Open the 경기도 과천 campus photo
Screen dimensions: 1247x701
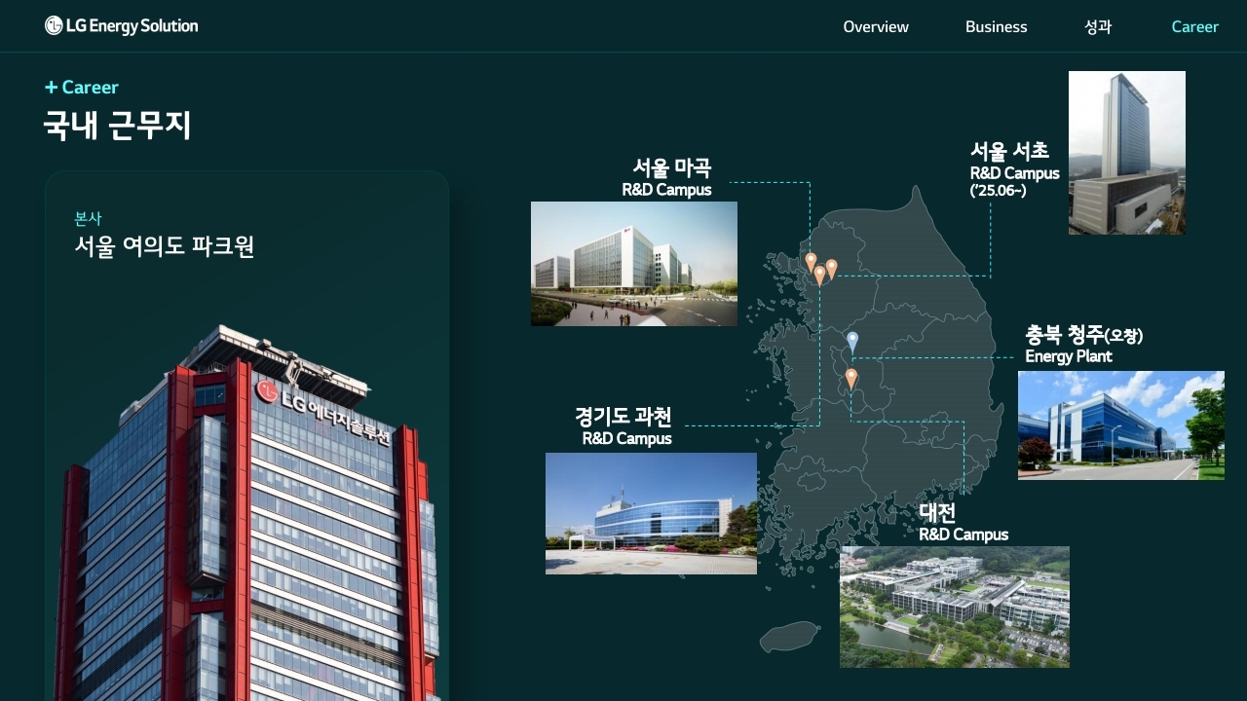point(651,513)
